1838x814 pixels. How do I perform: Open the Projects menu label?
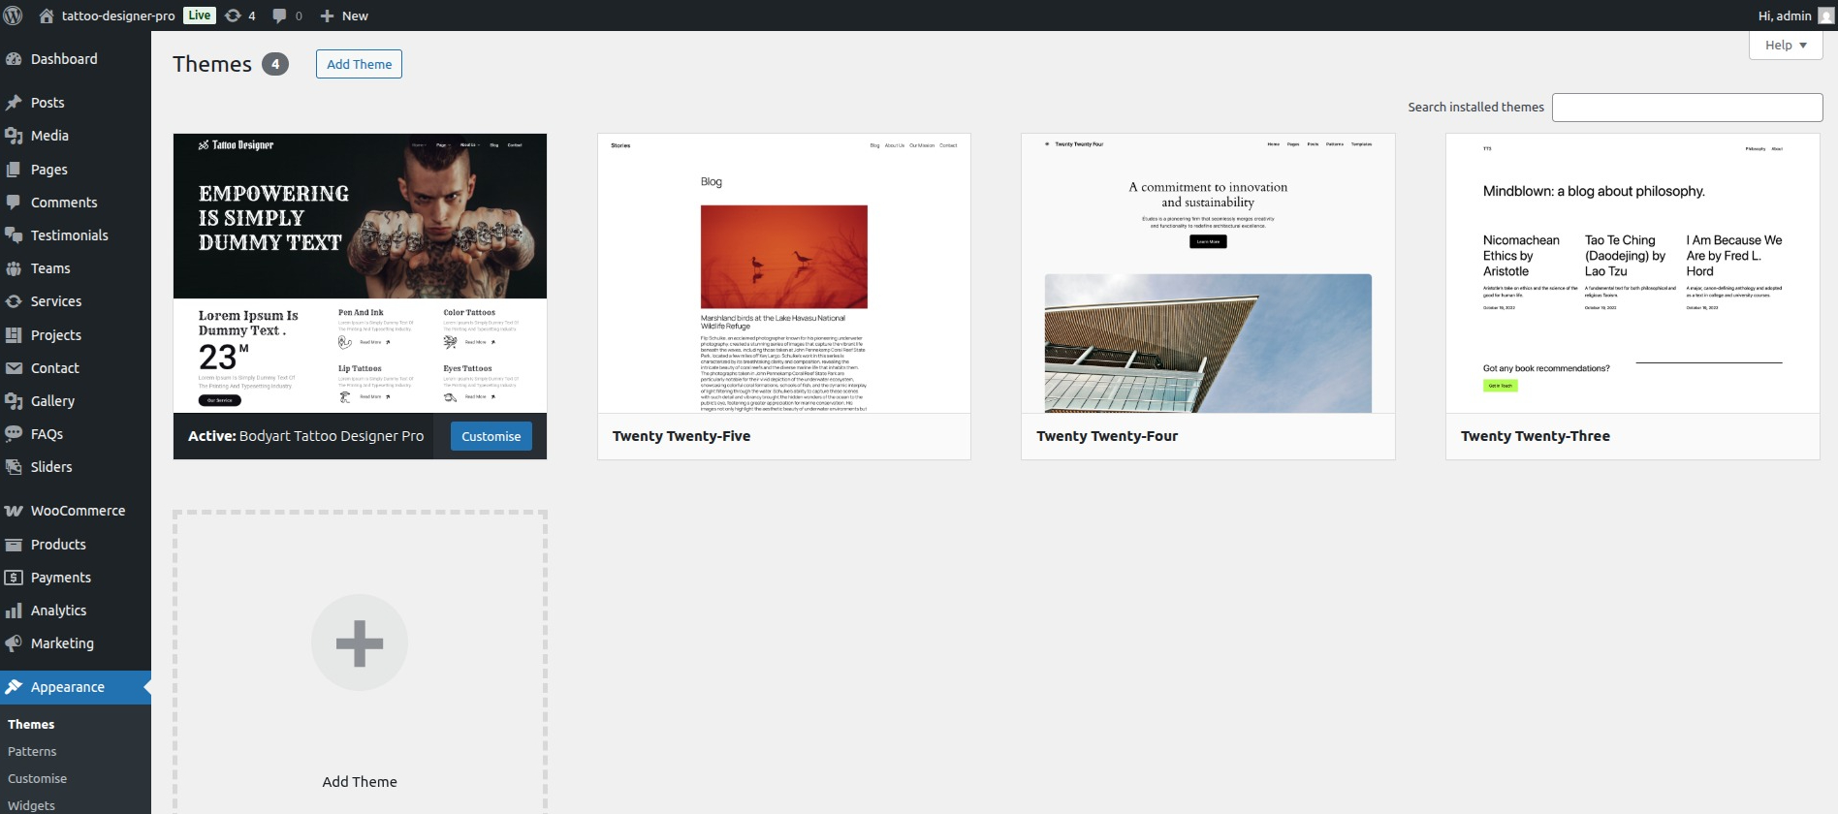click(56, 335)
